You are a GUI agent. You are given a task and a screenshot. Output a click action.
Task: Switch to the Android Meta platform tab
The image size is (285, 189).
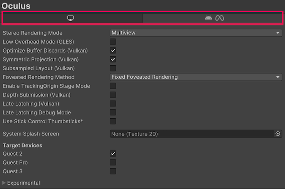(x=212, y=18)
